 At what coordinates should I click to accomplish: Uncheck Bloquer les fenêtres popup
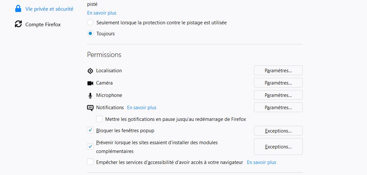[90, 130]
